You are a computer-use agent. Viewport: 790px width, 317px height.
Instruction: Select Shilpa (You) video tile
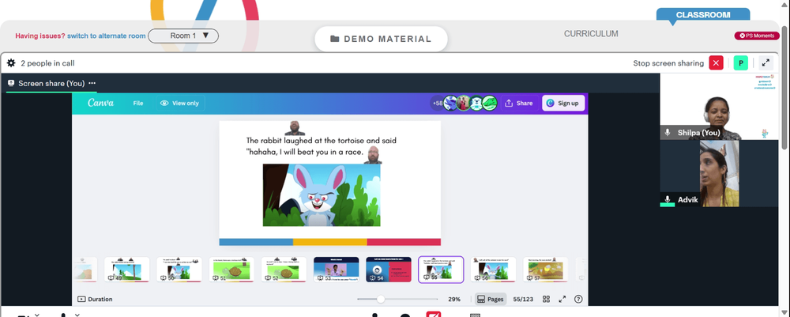click(720, 107)
